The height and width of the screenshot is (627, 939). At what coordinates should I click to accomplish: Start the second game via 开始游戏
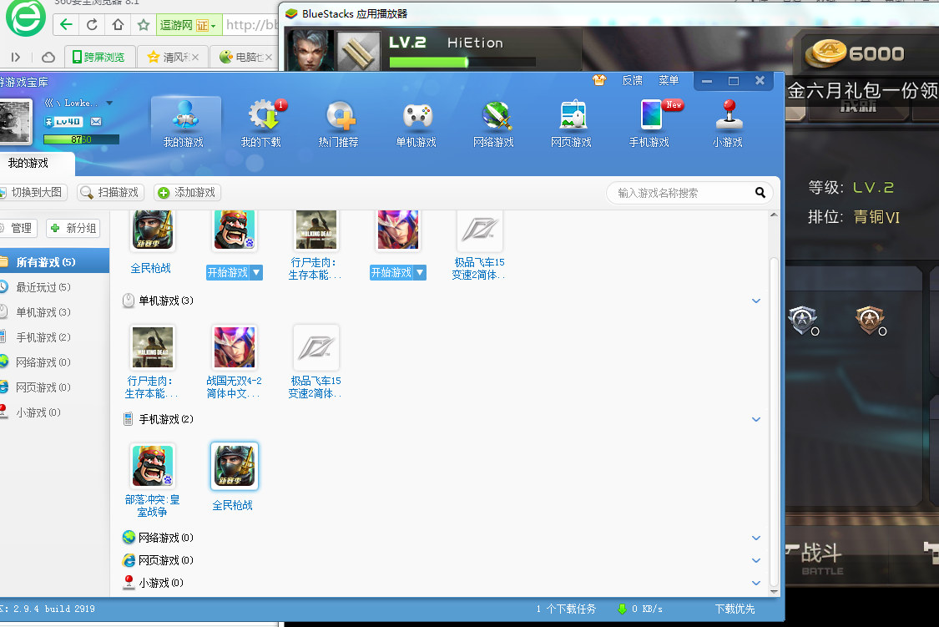[391, 272]
